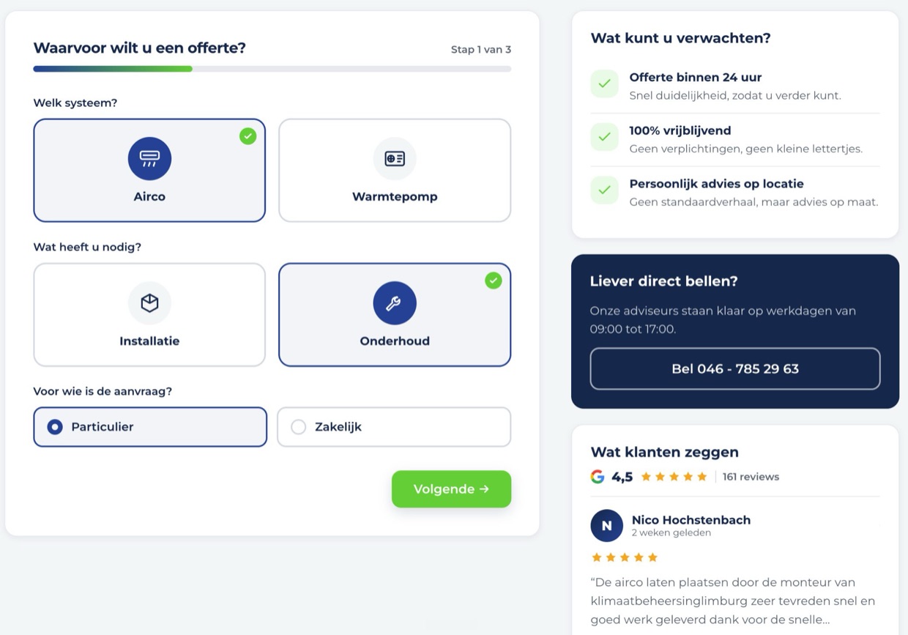Click Nico Hochstenbach's avatar circle
Viewport: 908px width, 635px height.
(606, 526)
